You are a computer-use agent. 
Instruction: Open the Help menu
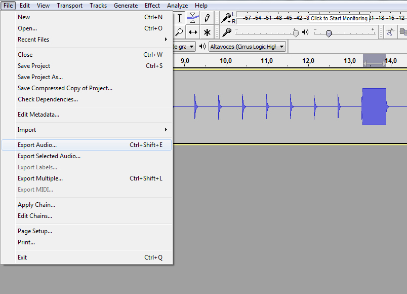tap(201, 6)
